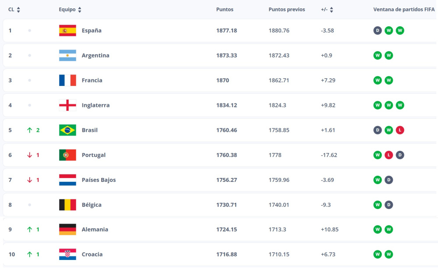Click the Croatia flag icon
This screenshot has height=270, width=438.
(x=67, y=254)
